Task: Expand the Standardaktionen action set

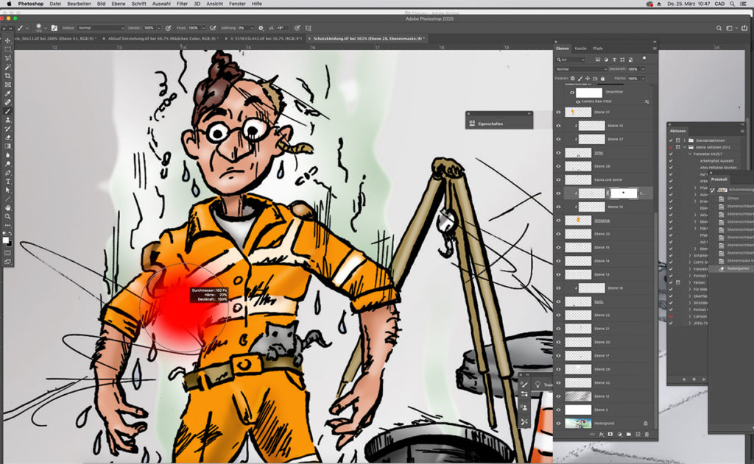Action: (684, 140)
